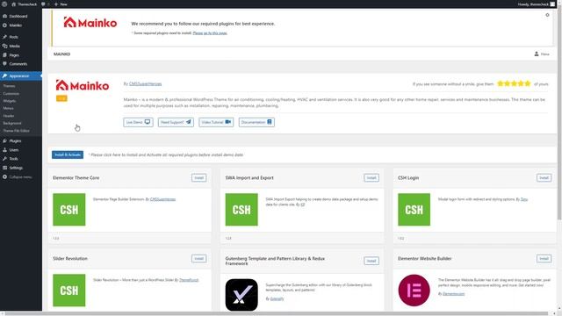This screenshot has height=316, width=562.
Task: Open the Documentation button
Action: [x=256, y=122]
